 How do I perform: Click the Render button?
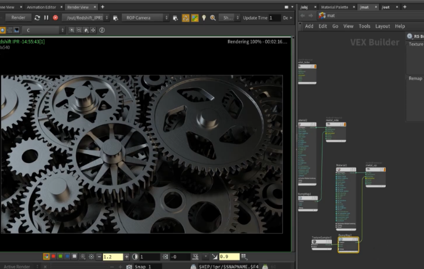(18, 18)
